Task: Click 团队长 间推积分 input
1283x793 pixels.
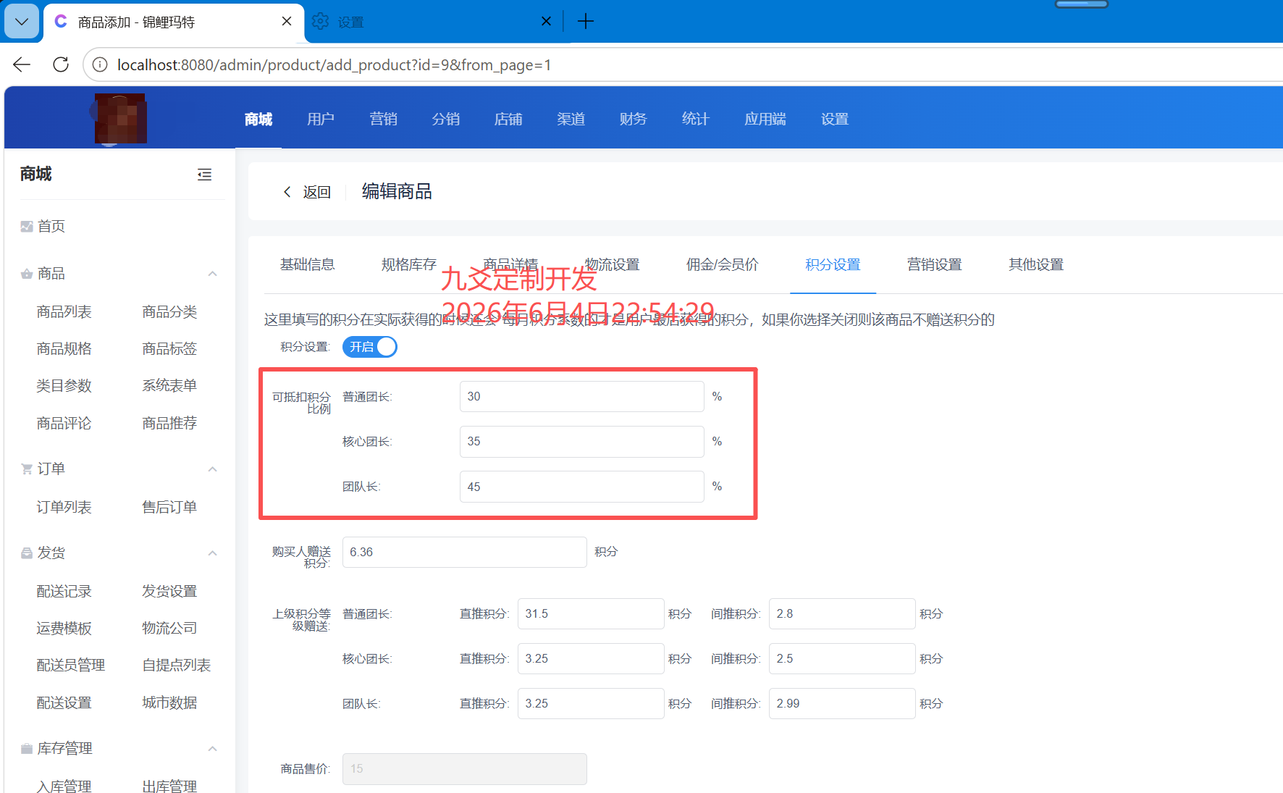Action: coord(842,703)
